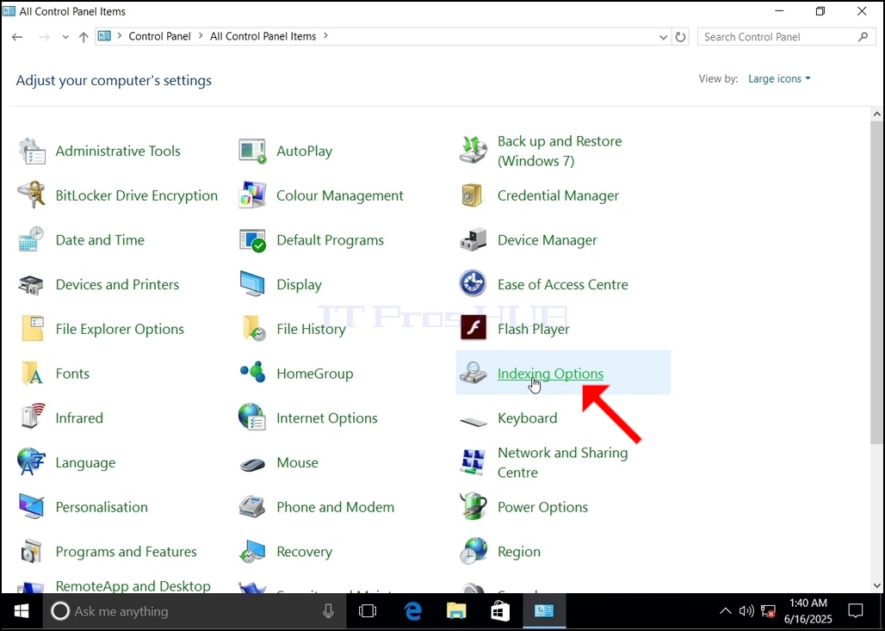885x631 pixels.
Task: Select the Control Panel breadcrumb
Action: (x=159, y=36)
